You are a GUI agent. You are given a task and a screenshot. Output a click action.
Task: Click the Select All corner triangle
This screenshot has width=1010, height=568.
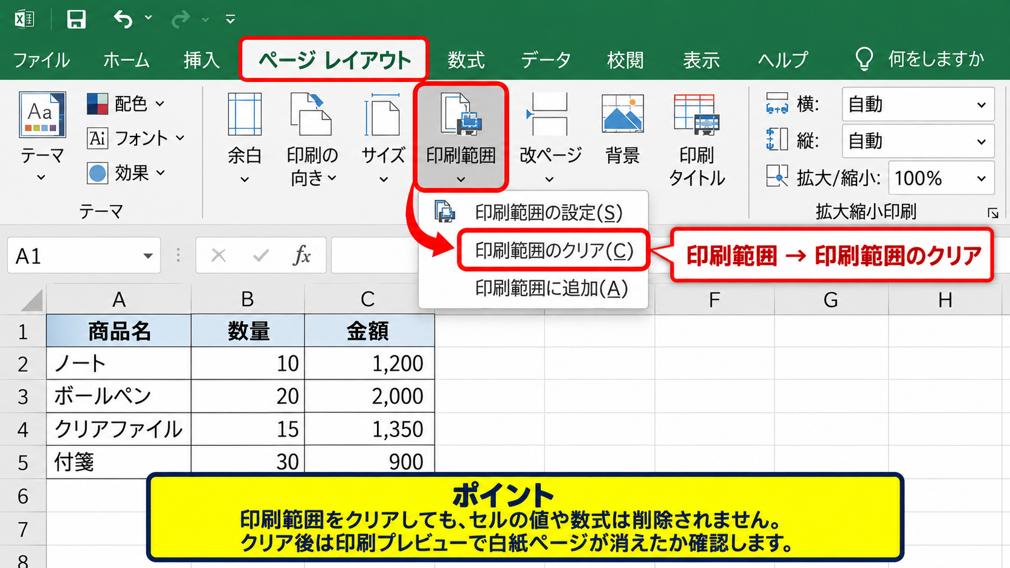[x=31, y=300]
